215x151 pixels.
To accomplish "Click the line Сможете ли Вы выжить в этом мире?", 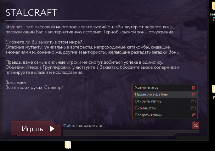I will [x=44, y=42].
